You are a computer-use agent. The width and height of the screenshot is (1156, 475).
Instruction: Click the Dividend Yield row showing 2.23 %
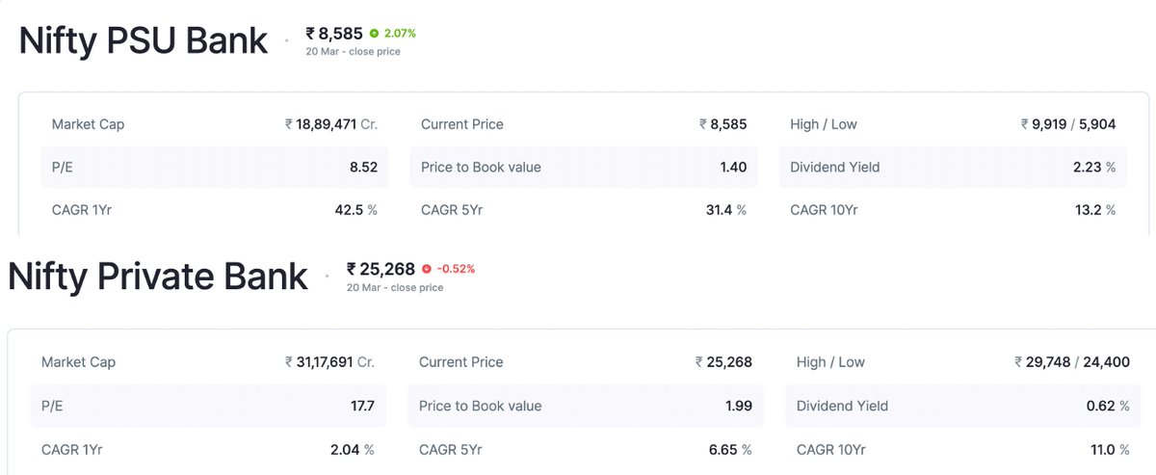952,167
